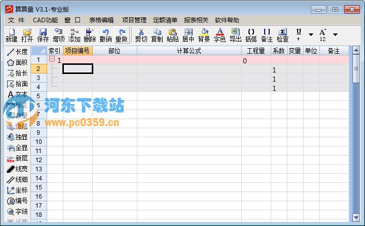Open dropdown arrow next to underline icon

pyautogui.click(x=311, y=34)
